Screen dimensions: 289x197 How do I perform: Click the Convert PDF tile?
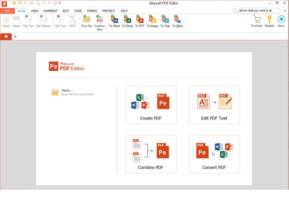[214, 154]
